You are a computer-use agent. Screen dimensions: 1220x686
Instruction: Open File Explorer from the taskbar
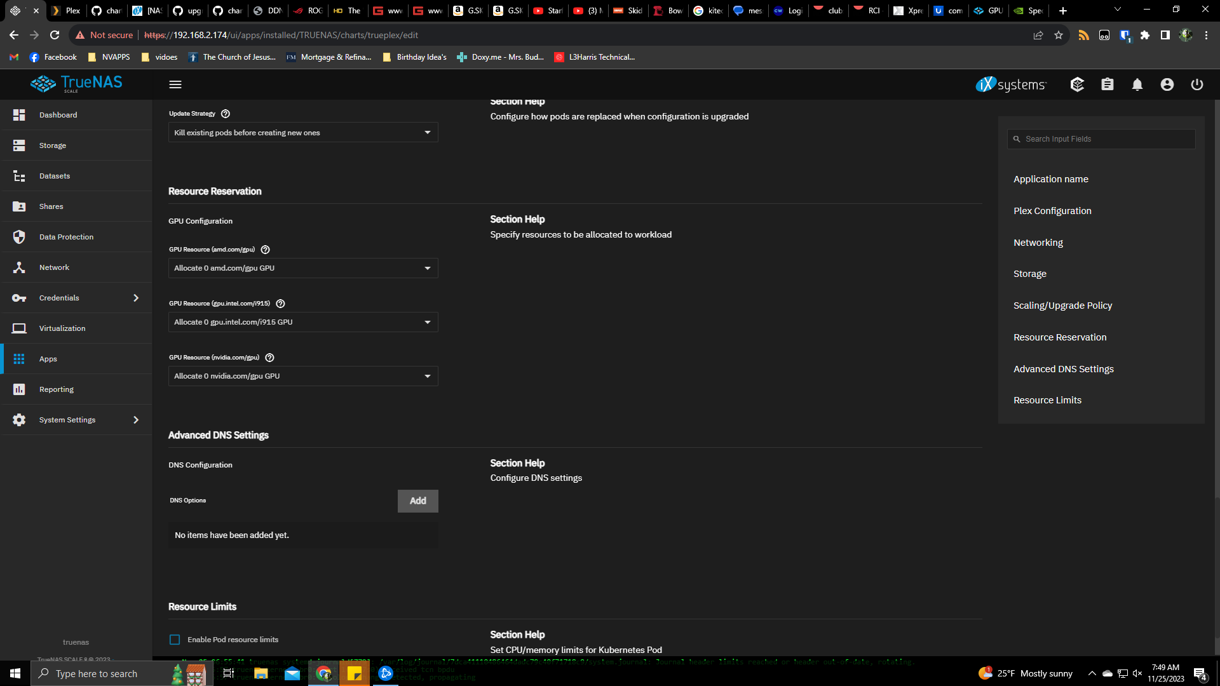pos(261,673)
